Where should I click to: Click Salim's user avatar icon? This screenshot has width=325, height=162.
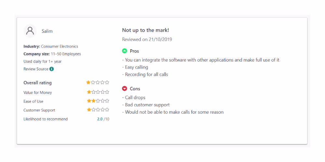[30, 31]
